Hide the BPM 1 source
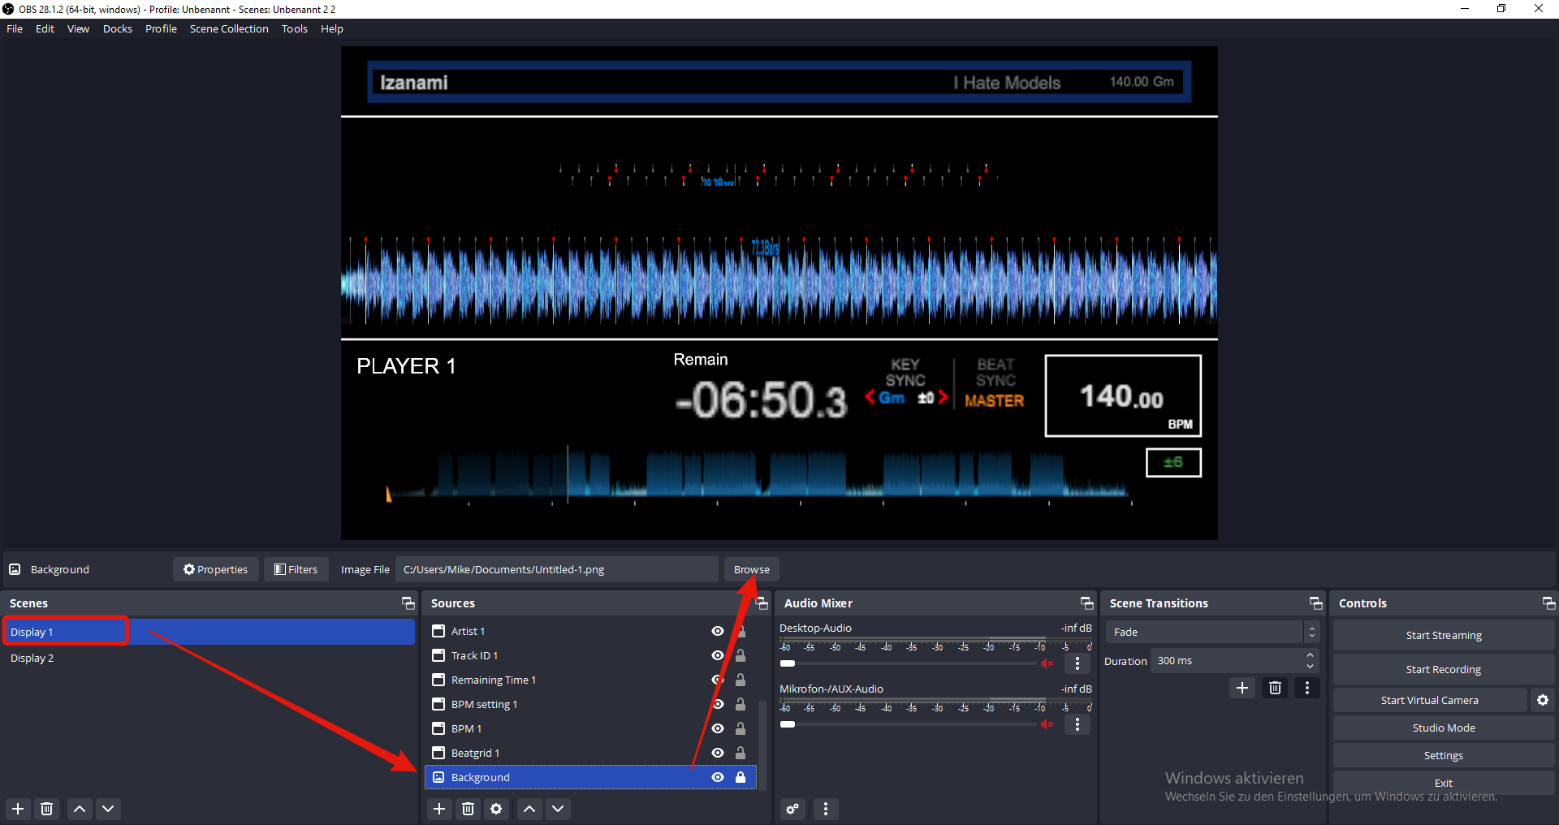The height and width of the screenshot is (825, 1559). (718, 728)
